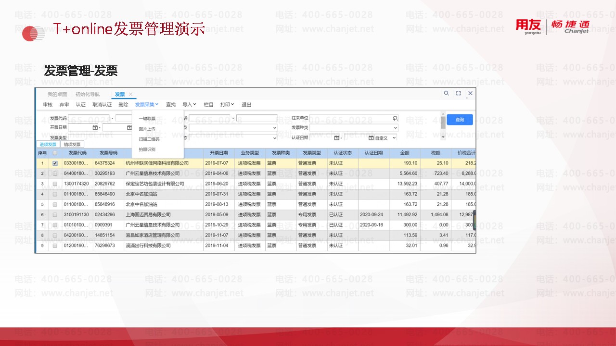
Task: Click the 认证状态 column header
Action: pos(343,153)
